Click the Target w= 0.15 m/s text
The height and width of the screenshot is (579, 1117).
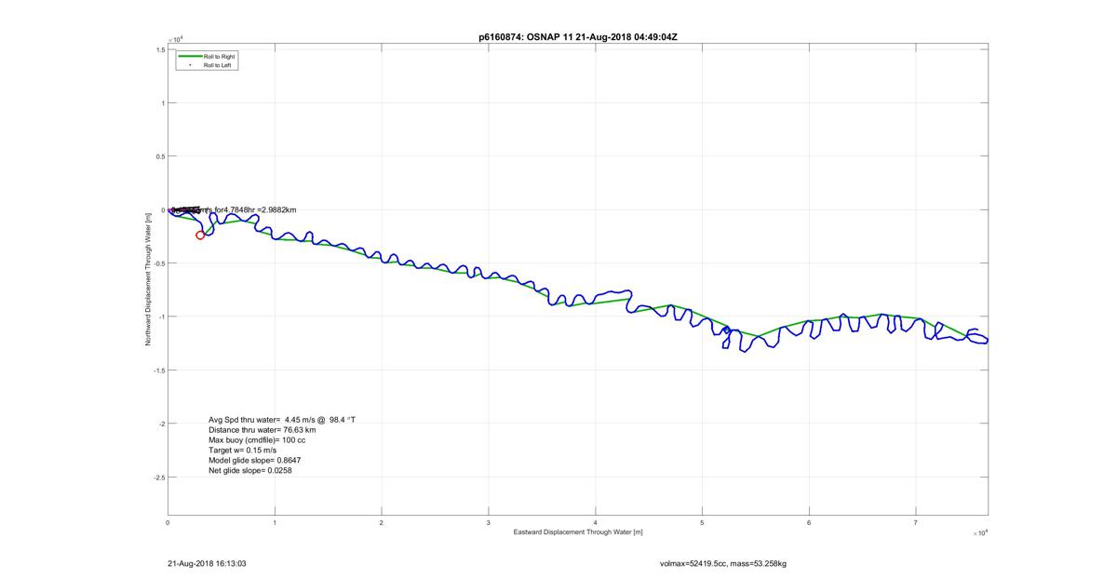click(x=242, y=451)
